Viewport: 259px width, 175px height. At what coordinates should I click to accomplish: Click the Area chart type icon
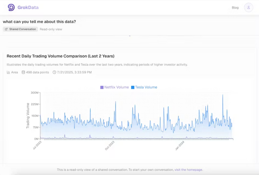coord(8,72)
